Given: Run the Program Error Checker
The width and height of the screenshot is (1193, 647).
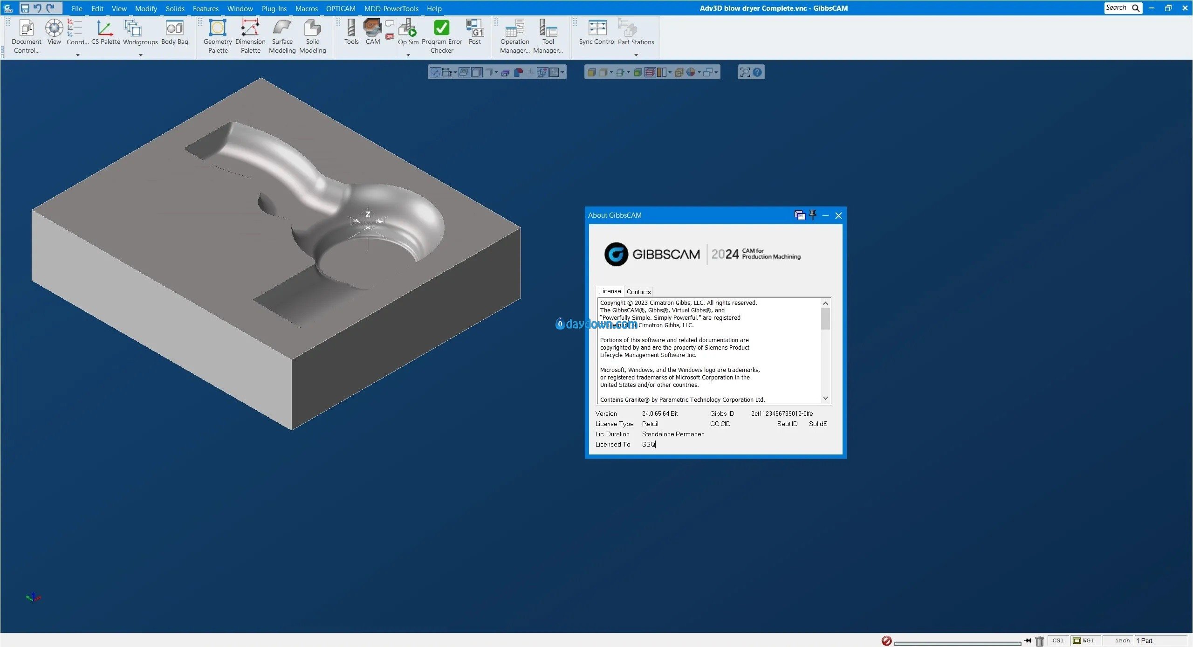Looking at the screenshot, I should point(442,36).
